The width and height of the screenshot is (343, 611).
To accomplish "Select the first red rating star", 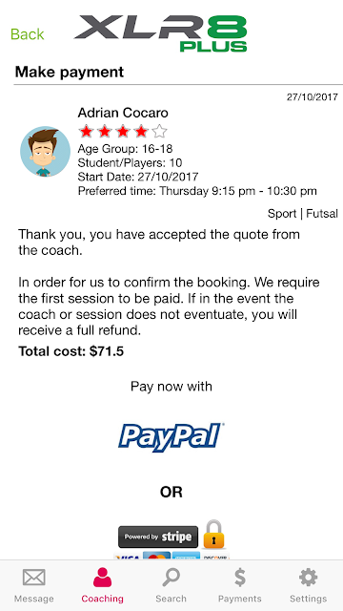I will [86, 132].
